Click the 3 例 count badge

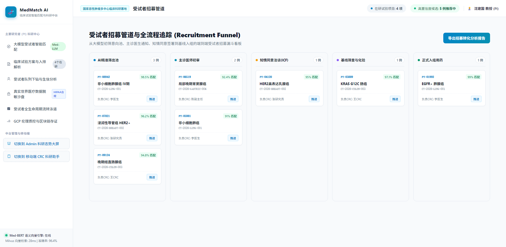[x=156, y=60]
